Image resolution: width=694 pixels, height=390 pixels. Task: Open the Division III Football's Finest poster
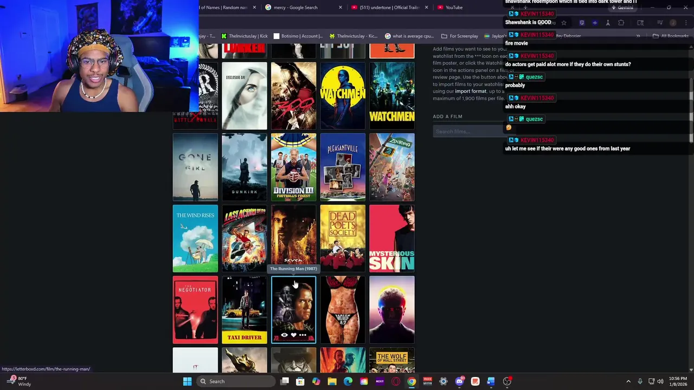click(x=293, y=167)
